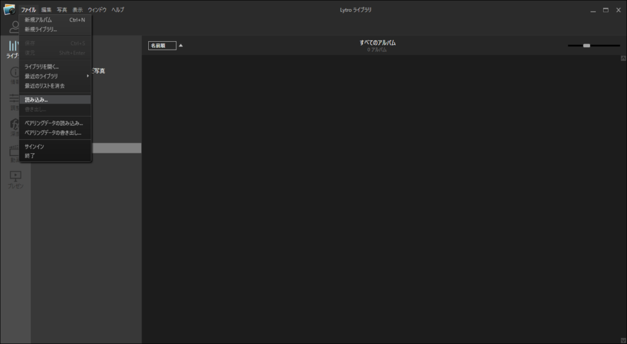Maximize the Lytro ライブラリ window
Image resolution: width=627 pixels, height=344 pixels.
606,10
